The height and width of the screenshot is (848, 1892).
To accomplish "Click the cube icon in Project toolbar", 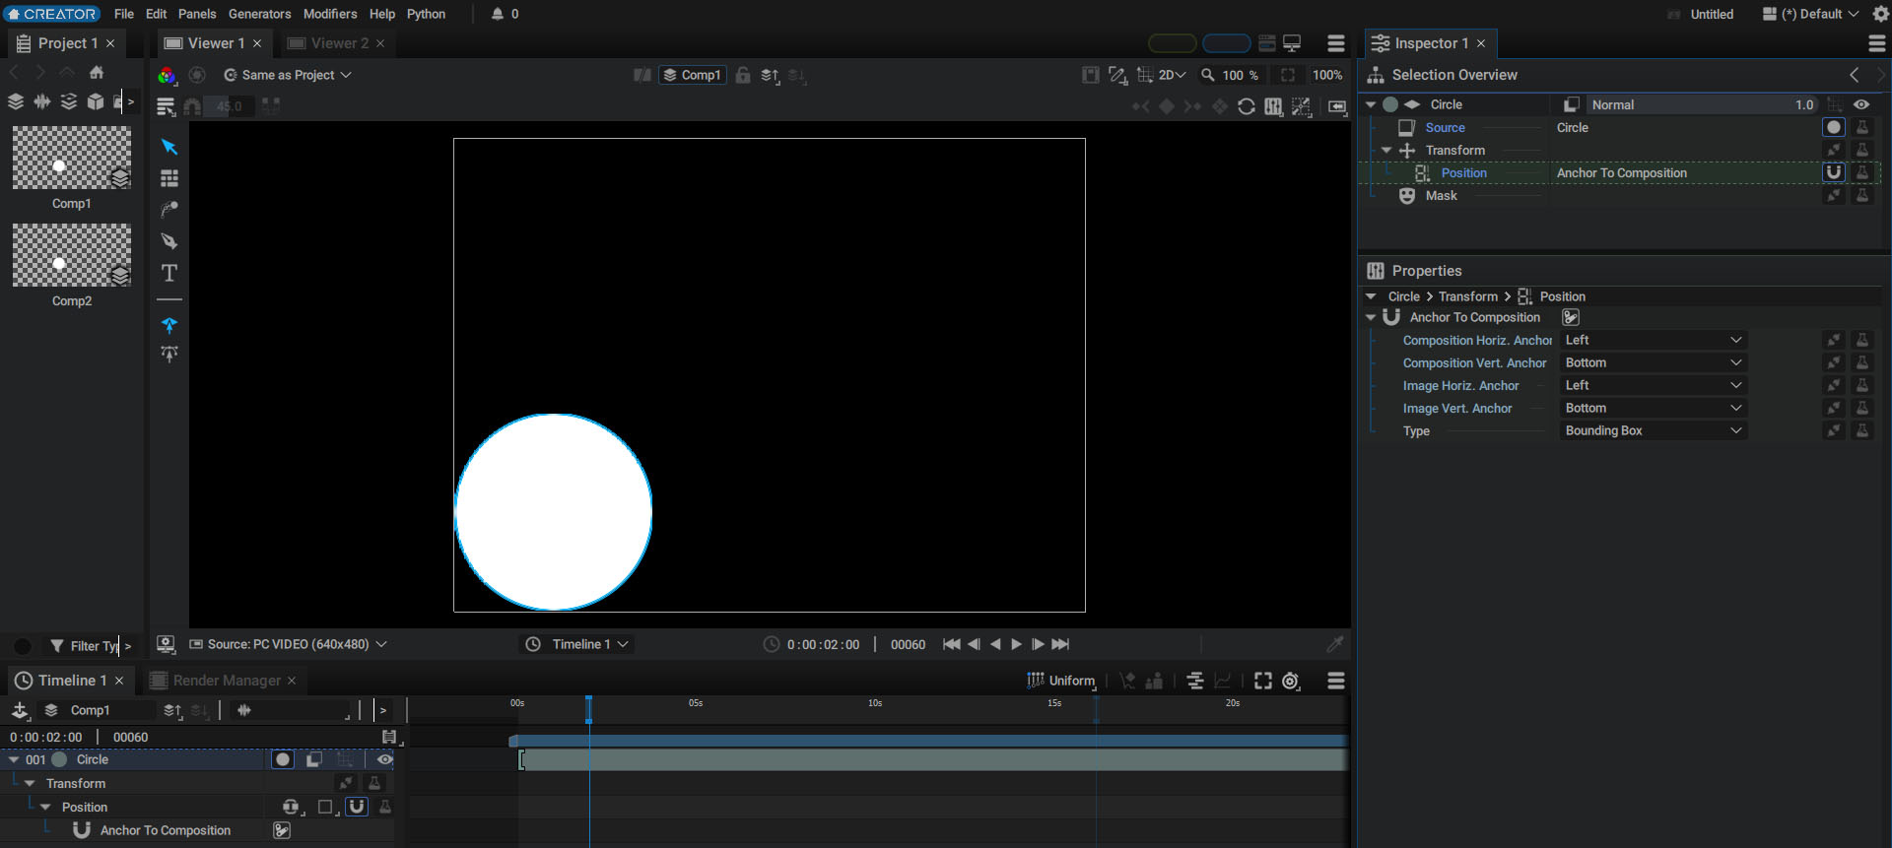I will [96, 101].
